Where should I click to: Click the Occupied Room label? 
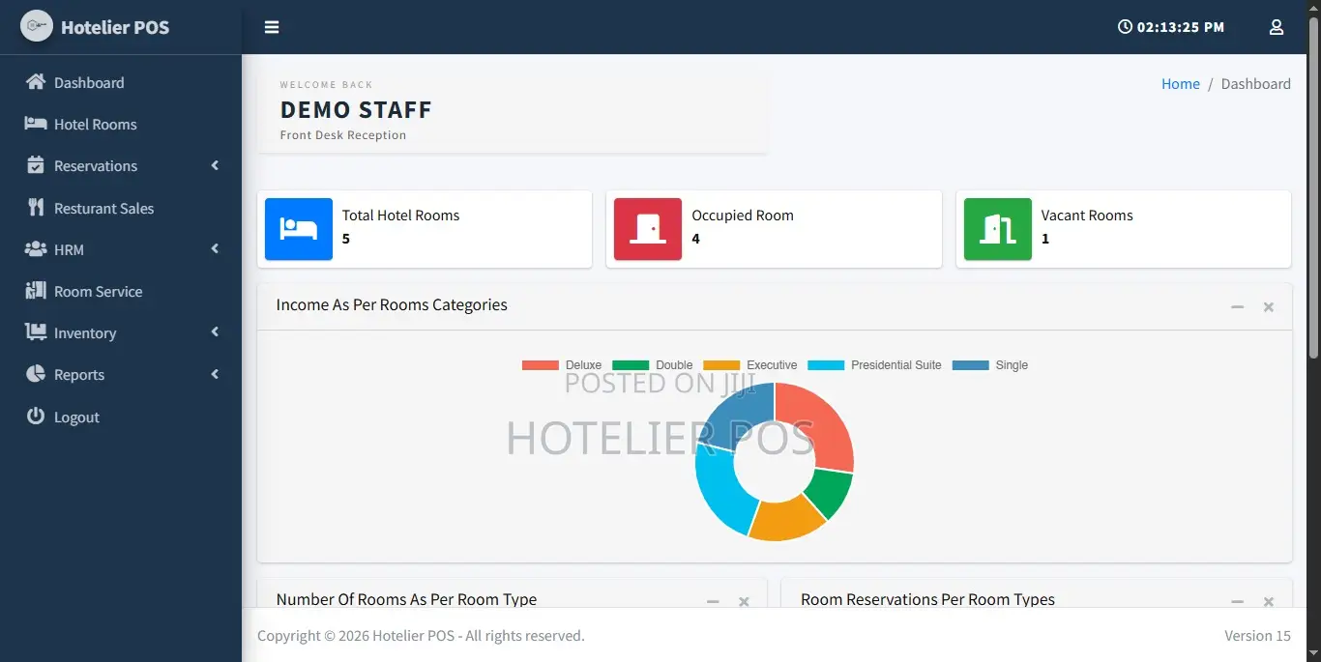743,216
